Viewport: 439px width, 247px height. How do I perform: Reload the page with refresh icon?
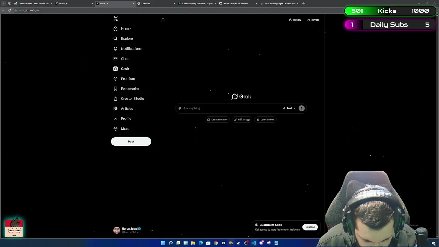click(10, 10)
